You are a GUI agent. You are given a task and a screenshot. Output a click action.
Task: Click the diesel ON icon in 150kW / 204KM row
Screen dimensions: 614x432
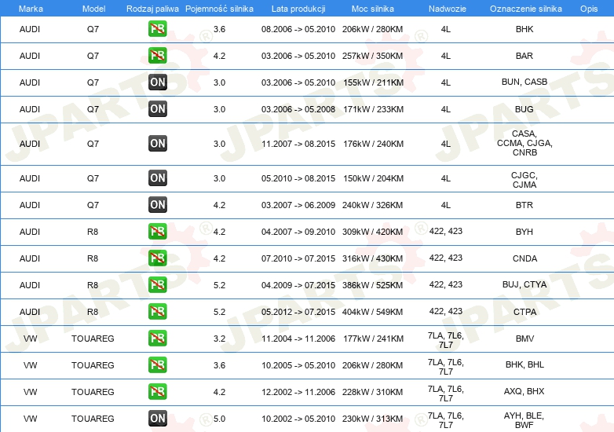coord(157,178)
